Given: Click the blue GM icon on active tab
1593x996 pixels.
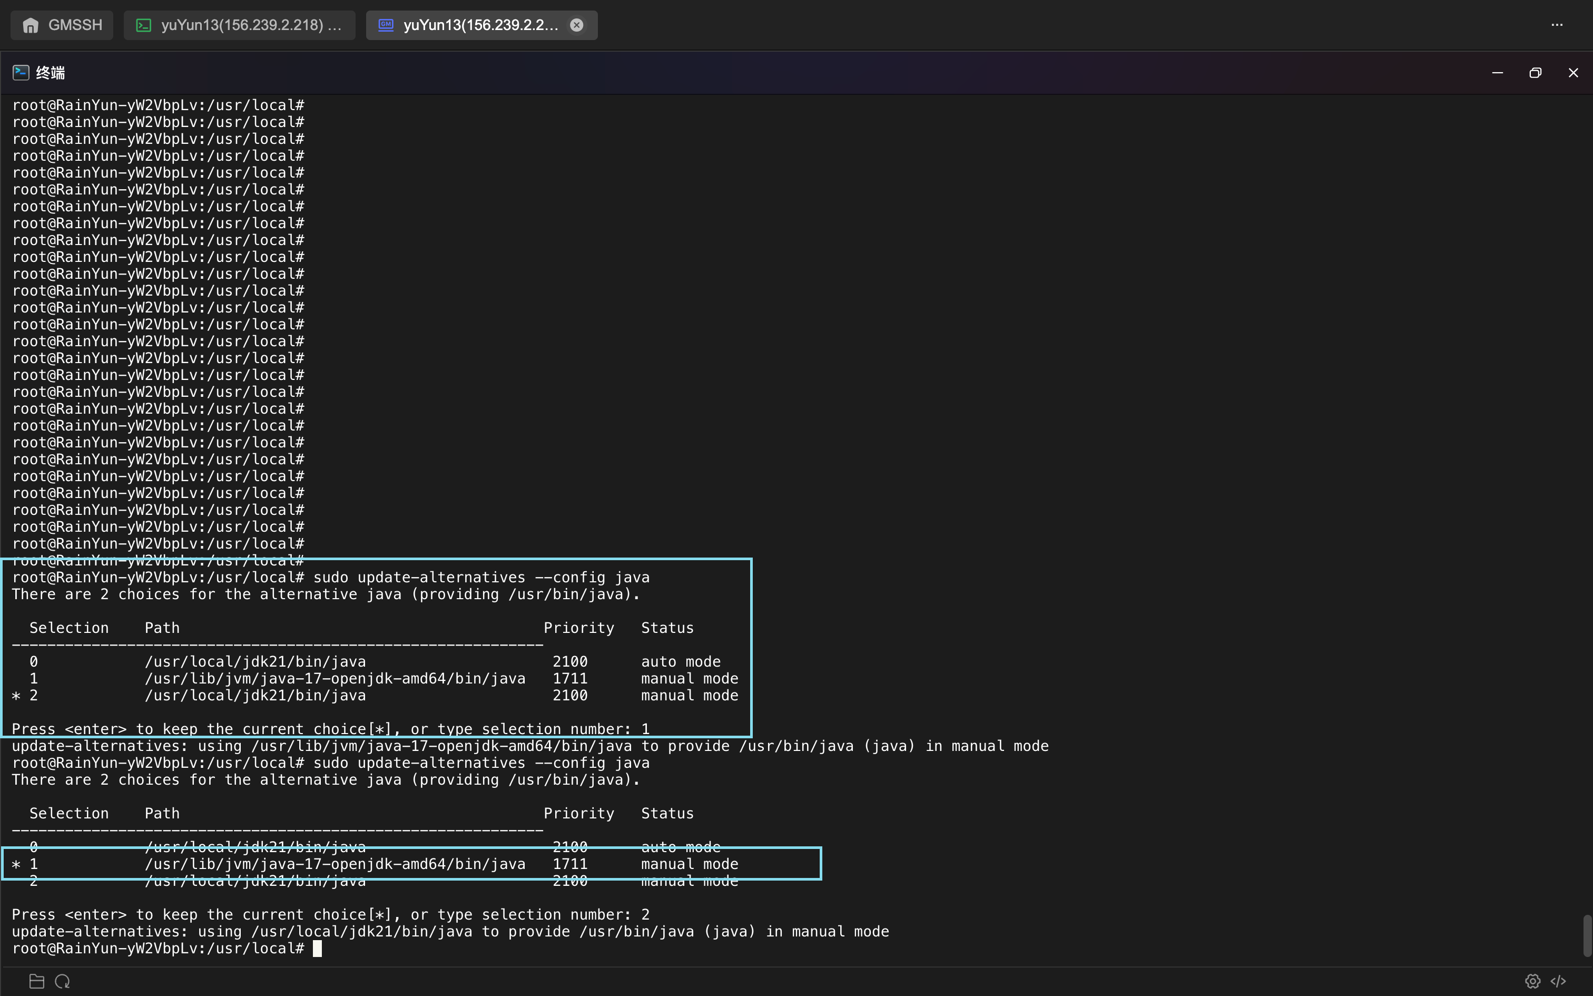Looking at the screenshot, I should coord(386,25).
